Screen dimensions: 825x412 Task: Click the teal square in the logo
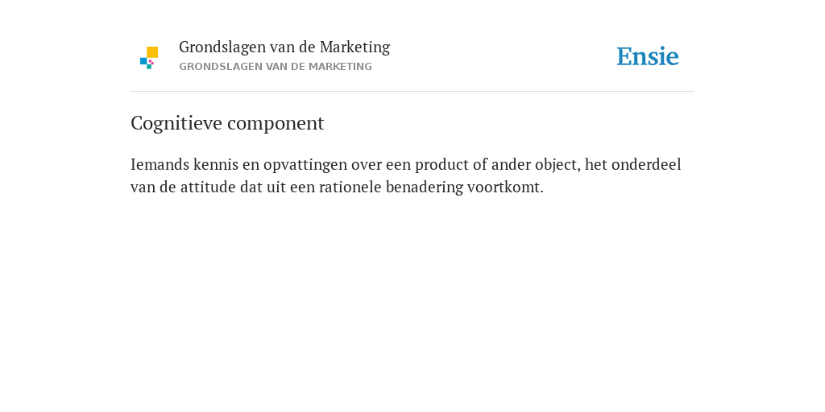point(149,67)
